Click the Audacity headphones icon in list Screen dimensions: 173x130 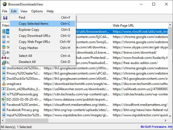coord(4,58)
